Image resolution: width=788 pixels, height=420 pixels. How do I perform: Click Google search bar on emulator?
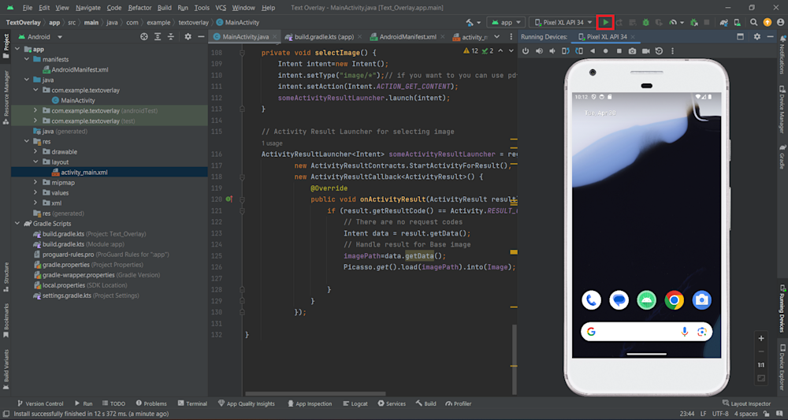[646, 332]
